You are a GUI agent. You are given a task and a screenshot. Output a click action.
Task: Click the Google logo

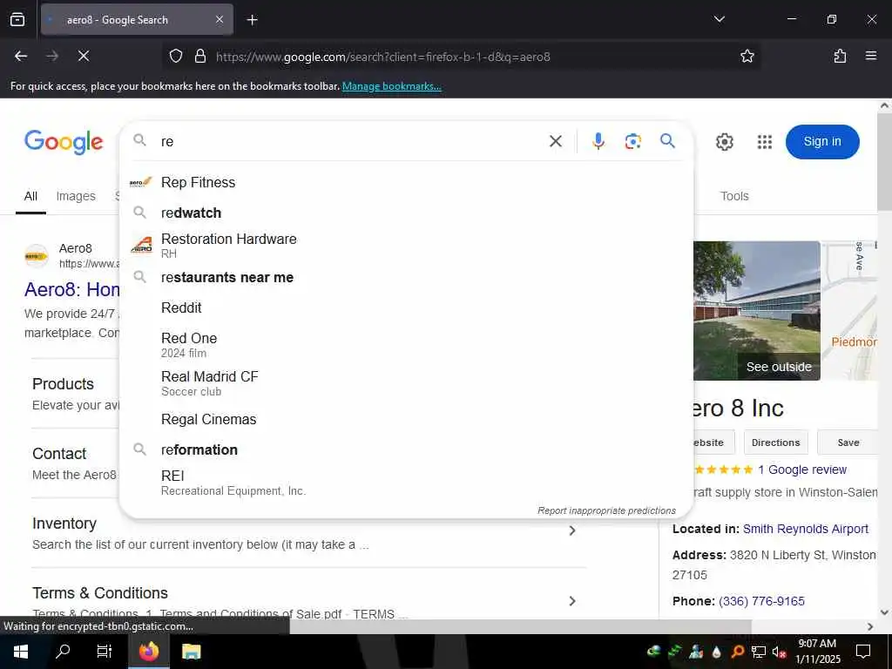(64, 142)
